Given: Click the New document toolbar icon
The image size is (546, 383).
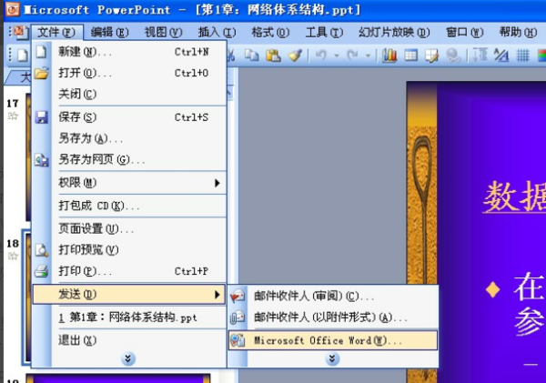Looking at the screenshot, I should click(23, 55).
